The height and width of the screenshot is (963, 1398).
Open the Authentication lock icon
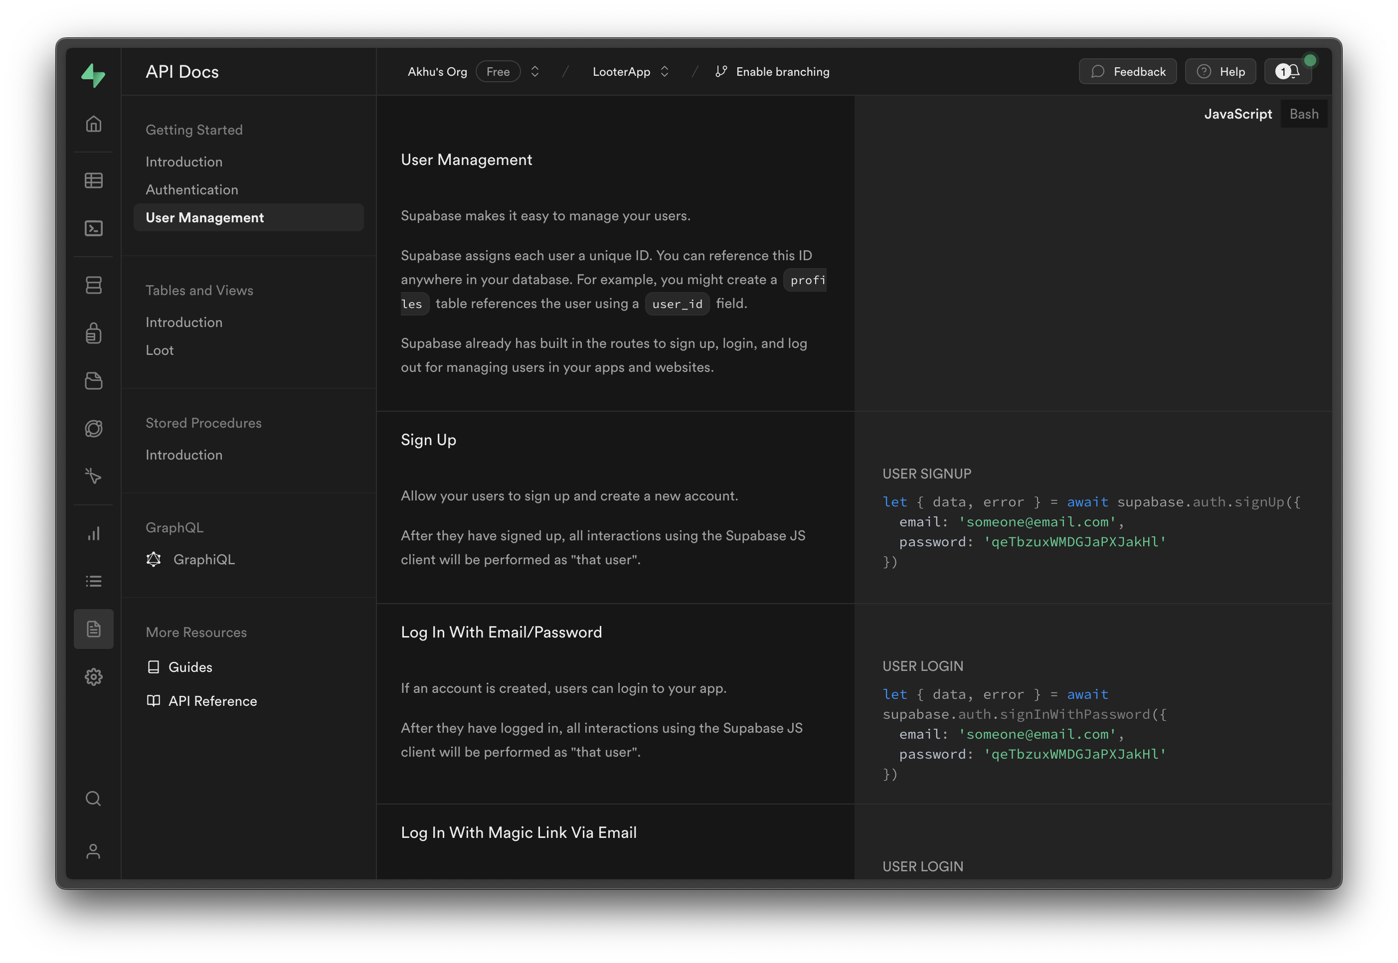[x=94, y=333]
